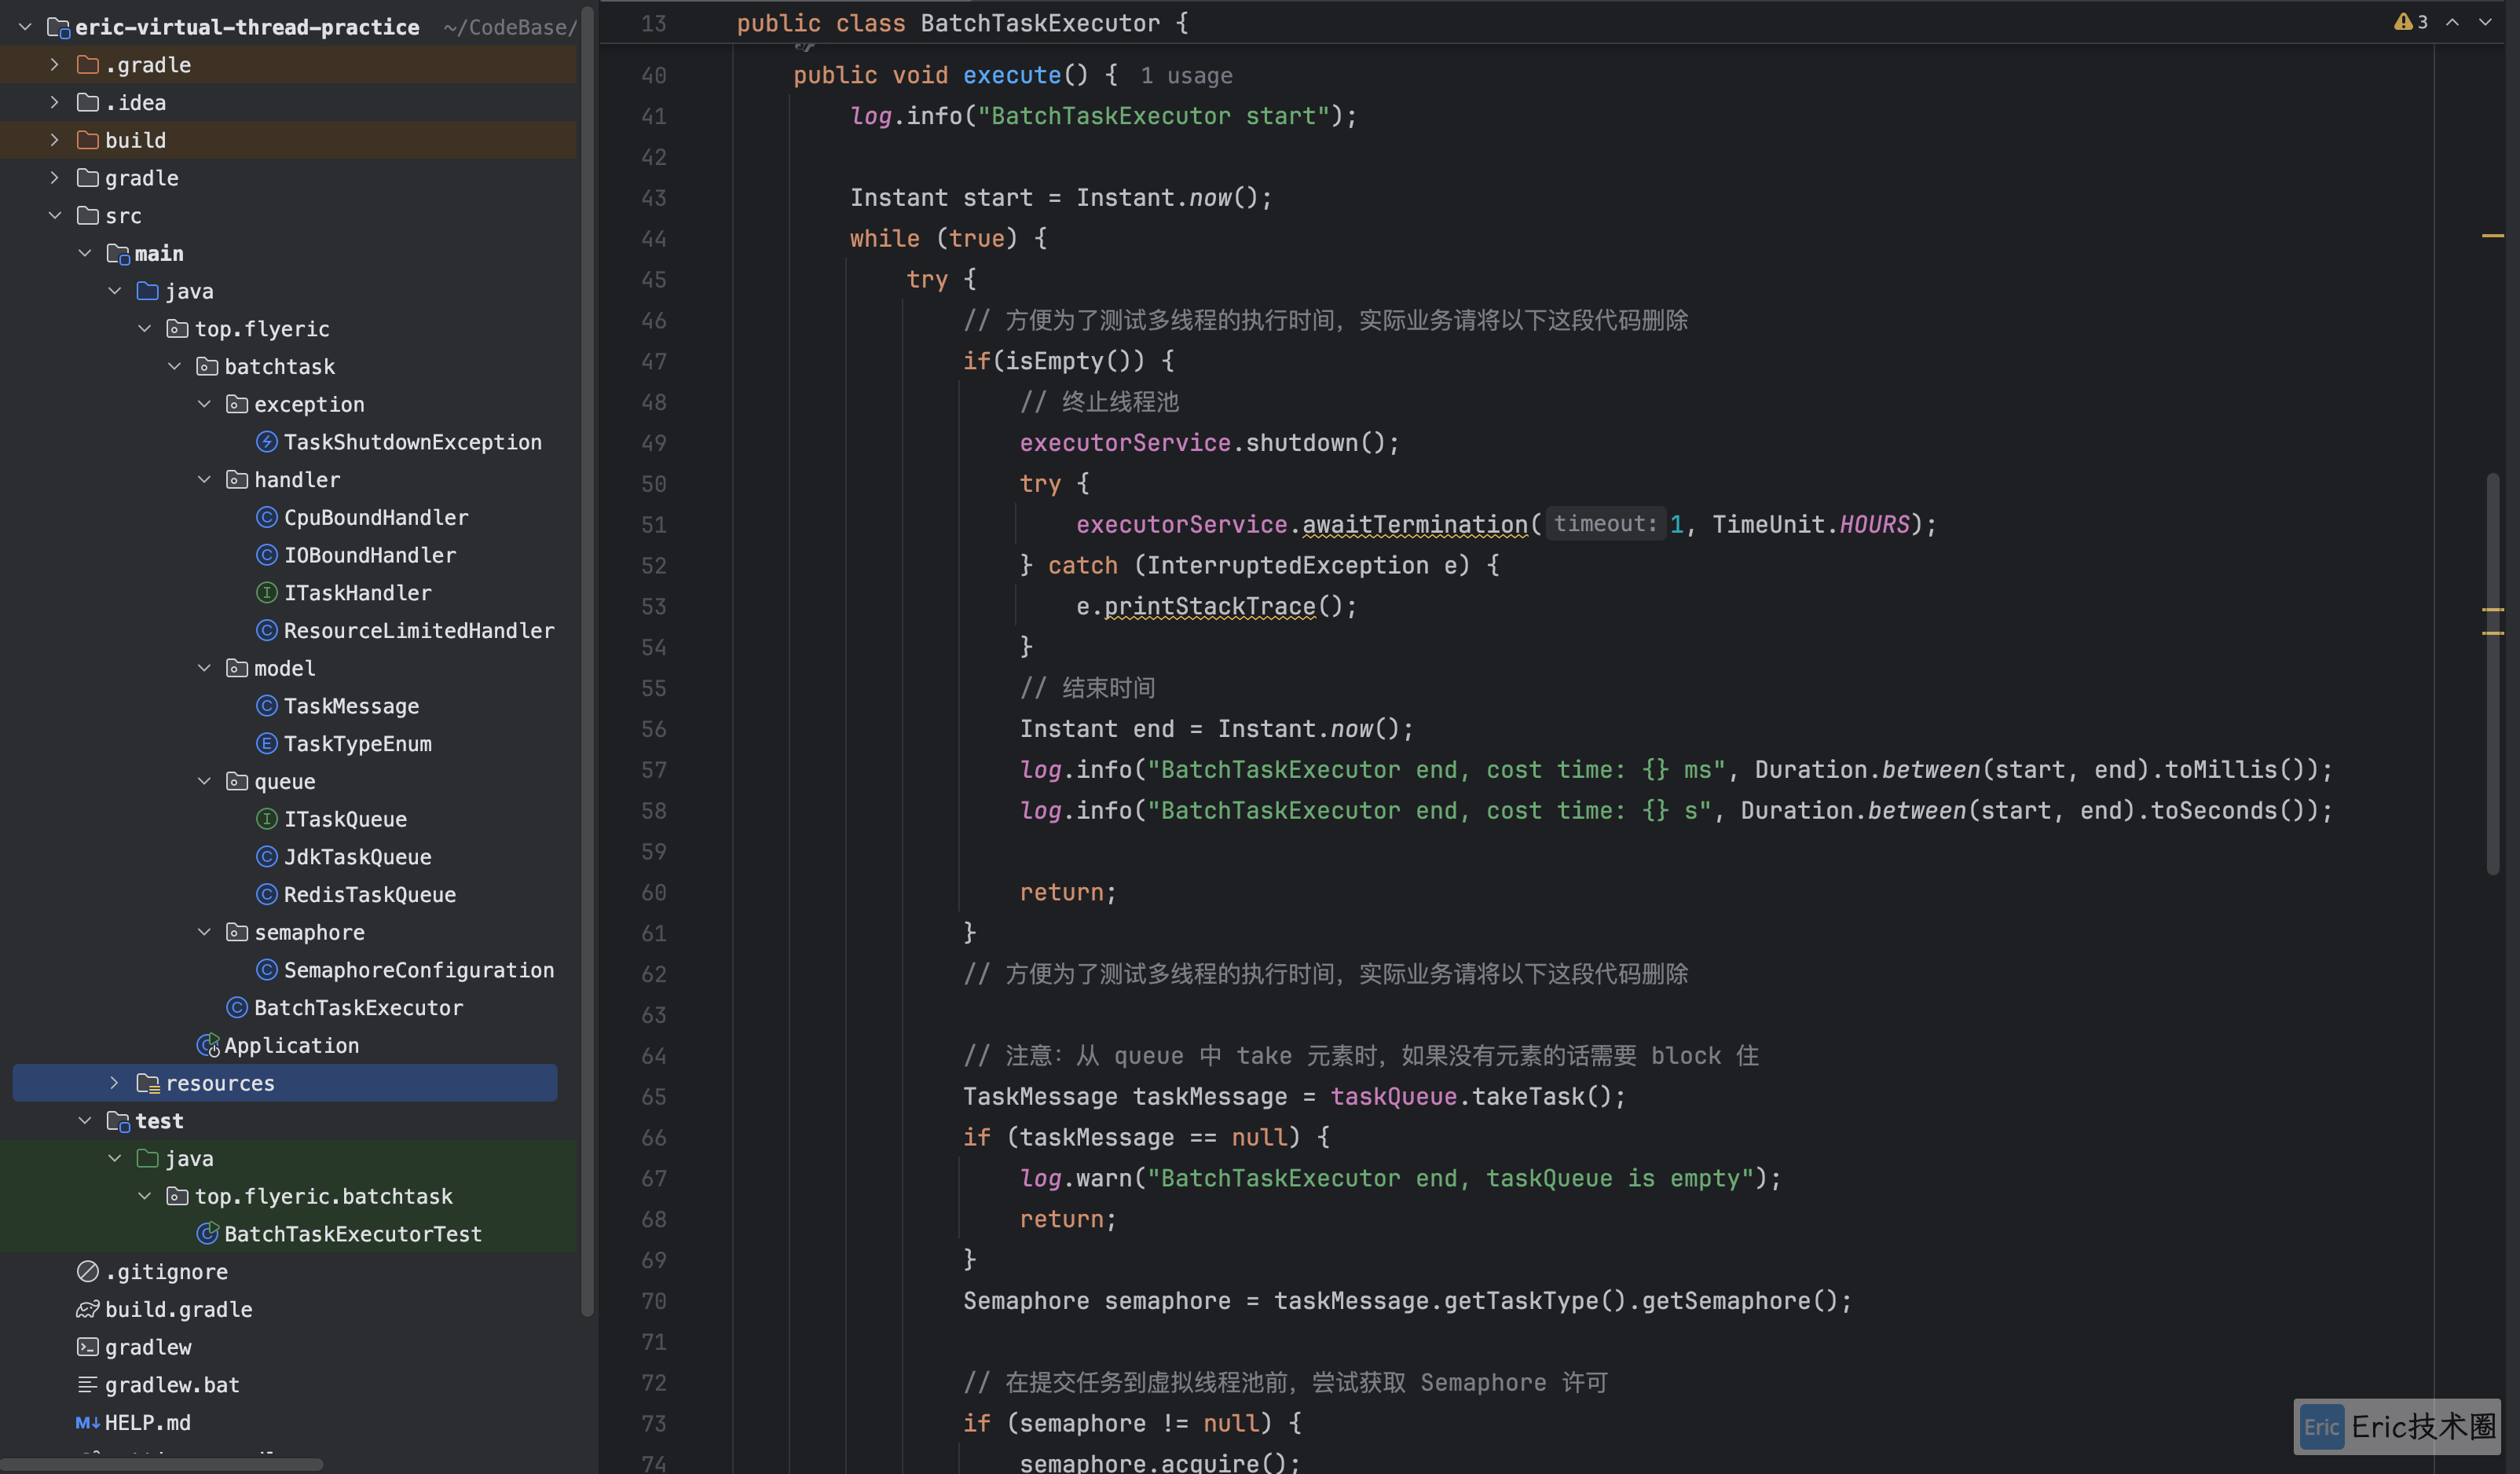Click the timeout: parameter hint
2520x1474 pixels.
point(1605,524)
